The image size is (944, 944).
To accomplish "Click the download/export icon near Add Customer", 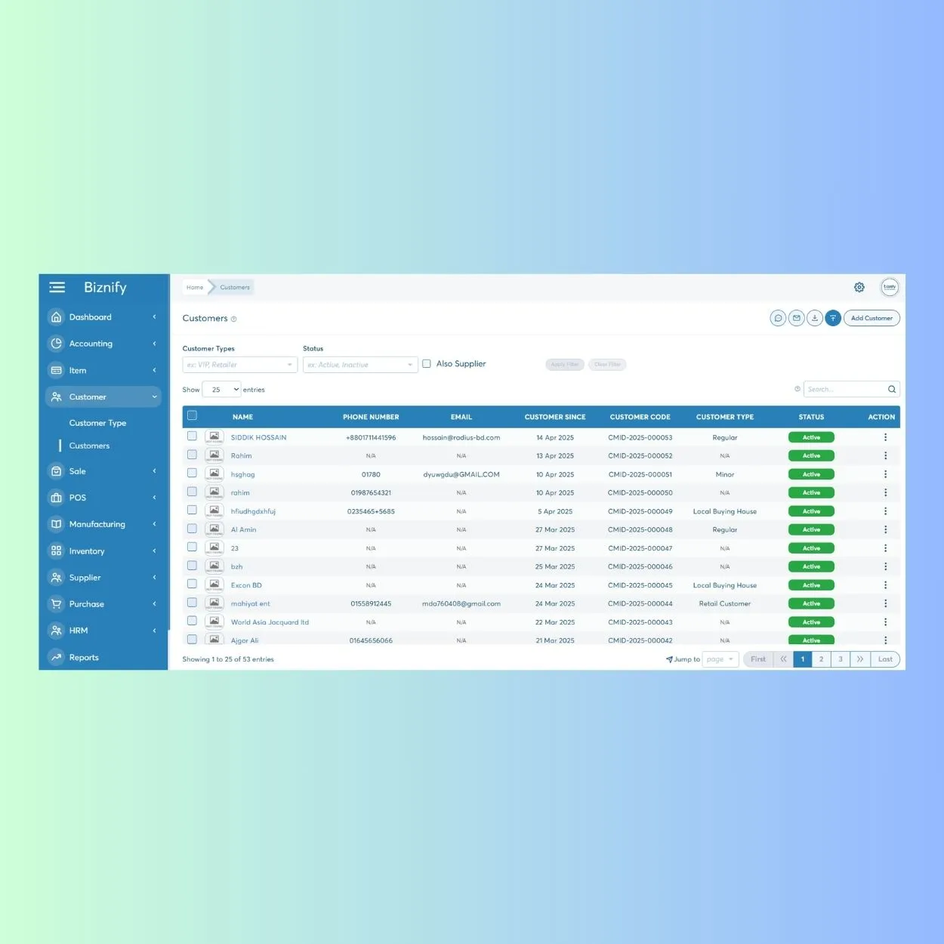I will (814, 318).
